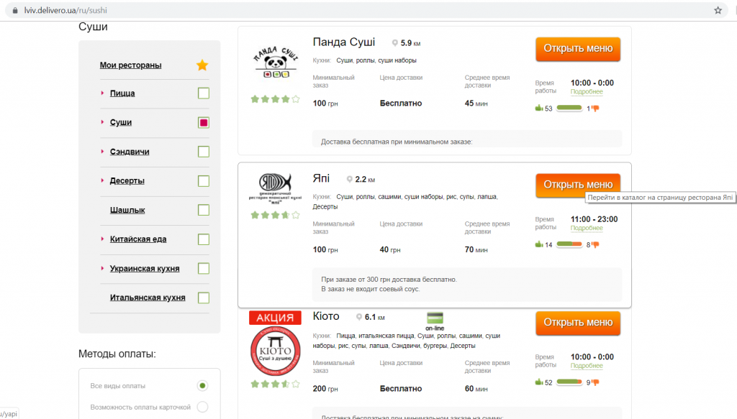Click Открыть меню for Кіото

[578, 323]
